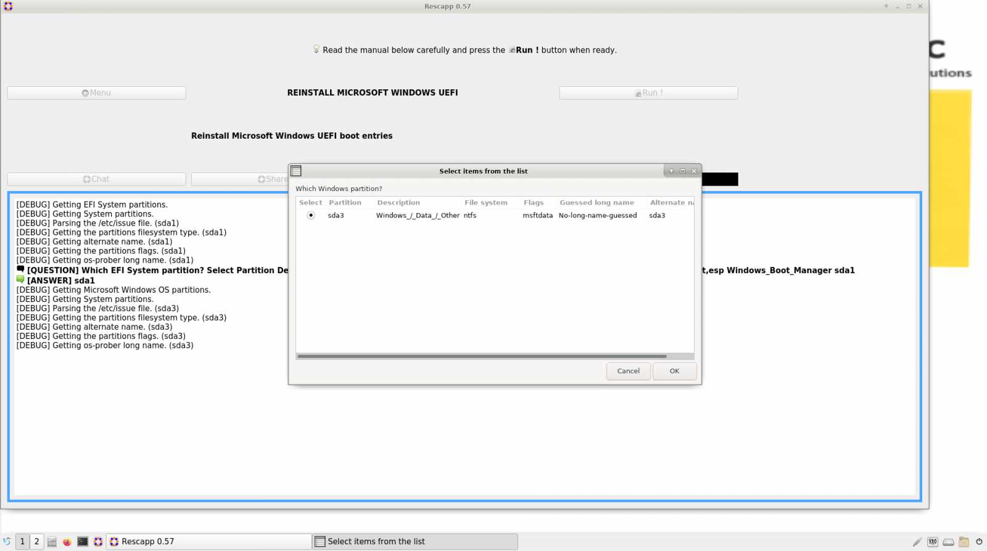Click the dialog window menu icon
987x551 pixels.
(x=296, y=171)
